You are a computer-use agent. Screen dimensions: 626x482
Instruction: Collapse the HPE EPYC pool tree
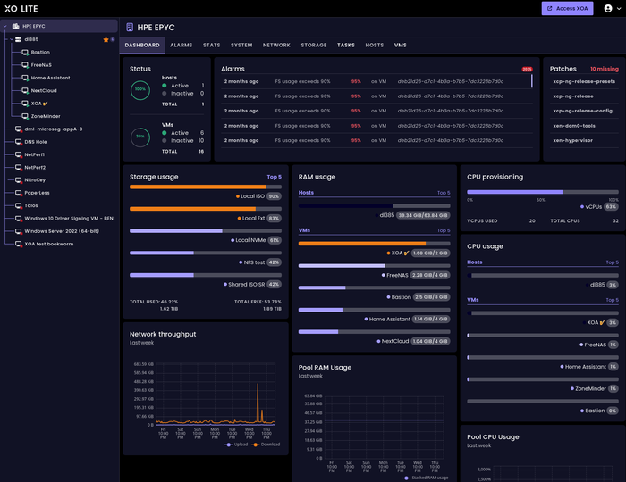click(x=5, y=26)
